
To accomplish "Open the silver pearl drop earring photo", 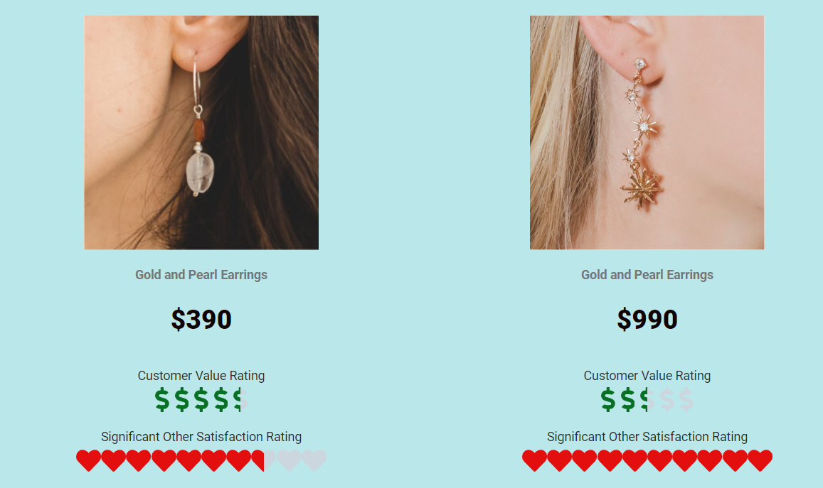I will (201, 133).
